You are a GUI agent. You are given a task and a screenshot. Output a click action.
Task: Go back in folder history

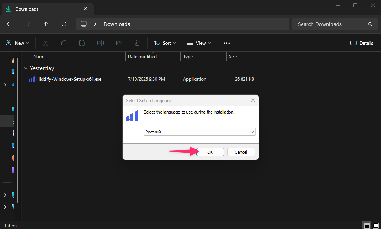[9, 24]
